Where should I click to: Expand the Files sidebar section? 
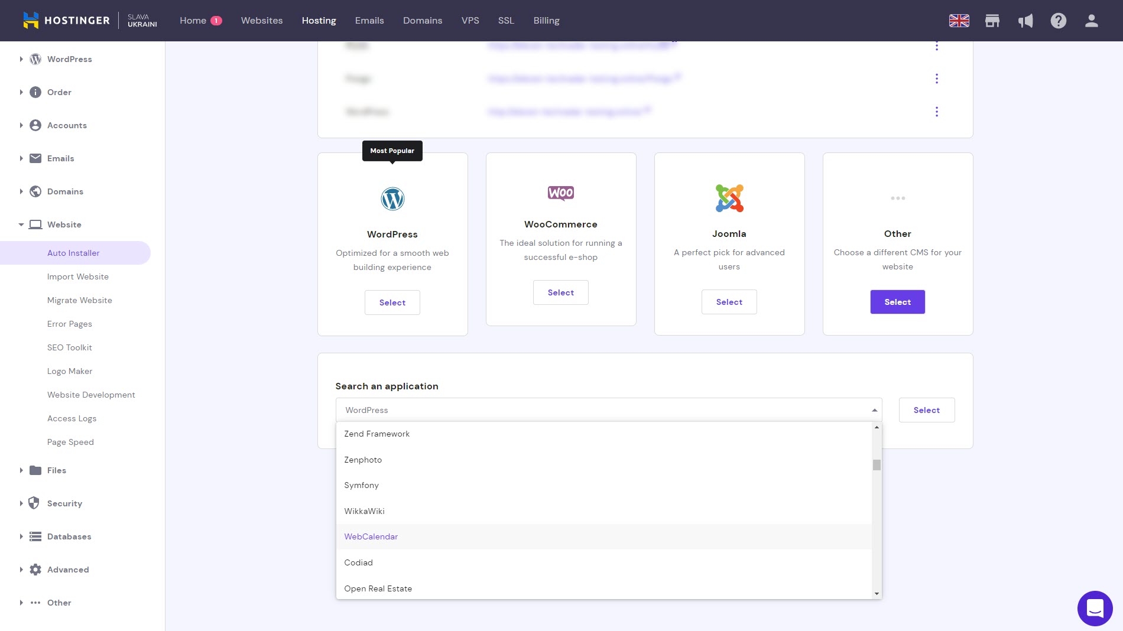point(21,470)
